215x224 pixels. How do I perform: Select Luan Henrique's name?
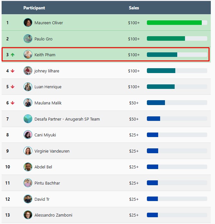click(48, 87)
